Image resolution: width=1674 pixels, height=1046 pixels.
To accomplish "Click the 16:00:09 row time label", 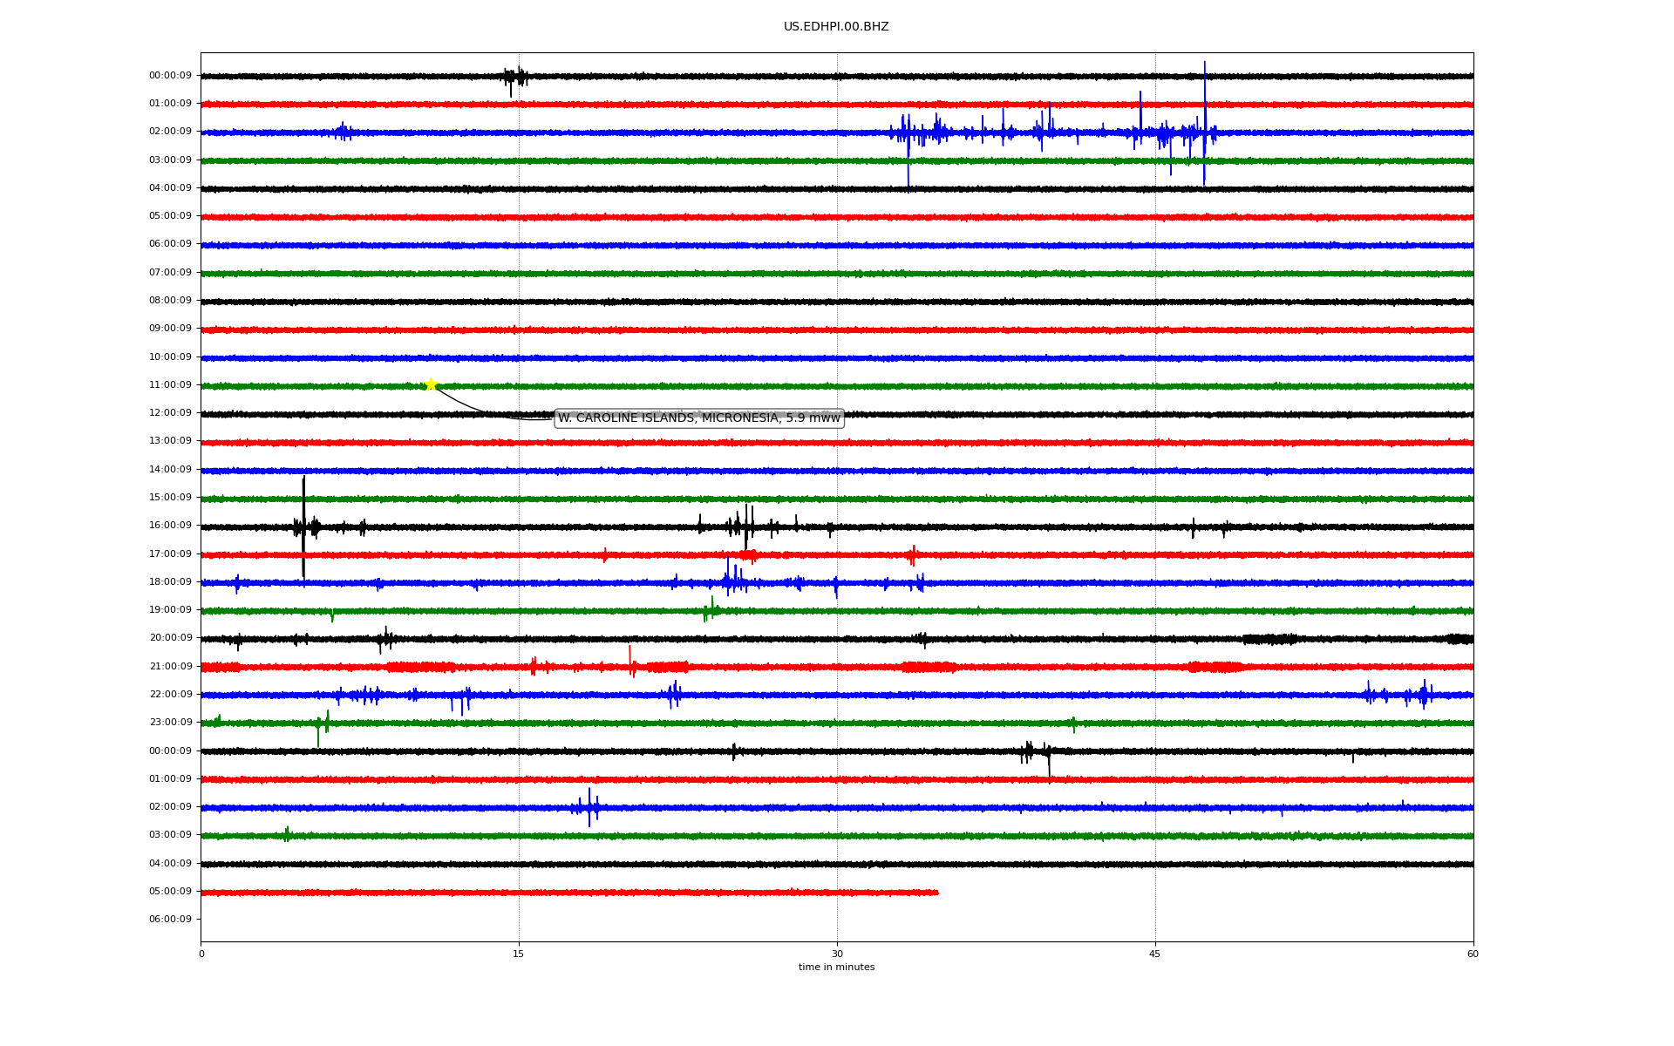I will [170, 526].
